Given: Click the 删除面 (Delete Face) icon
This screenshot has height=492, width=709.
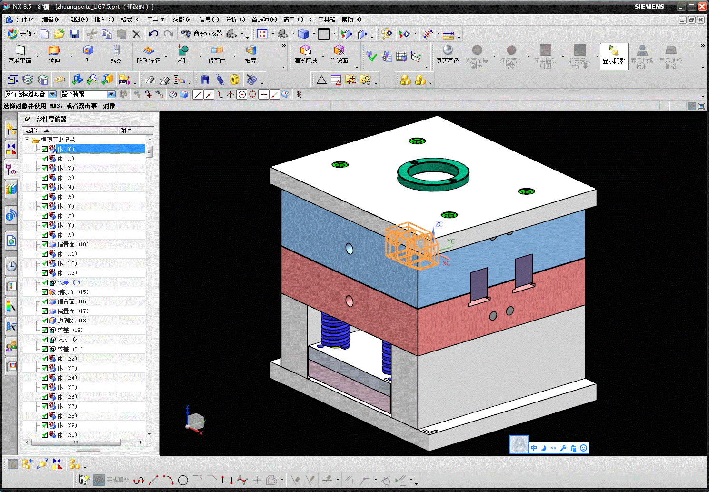Looking at the screenshot, I should point(339,50).
